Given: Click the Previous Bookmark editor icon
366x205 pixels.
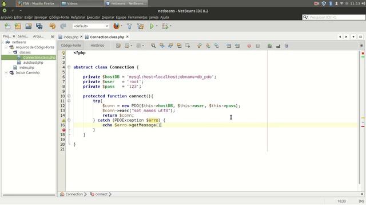Looking at the screenshot, I should click(200, 46).
